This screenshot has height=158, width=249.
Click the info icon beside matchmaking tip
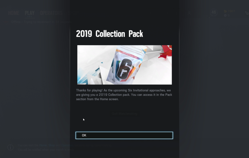click(x=11, y=147)
